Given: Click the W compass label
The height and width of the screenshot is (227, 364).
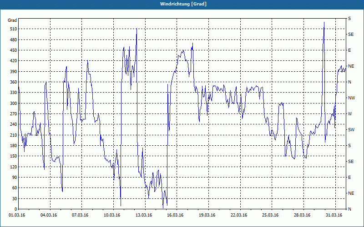Looking at the screenshot, I should (350, 114).
